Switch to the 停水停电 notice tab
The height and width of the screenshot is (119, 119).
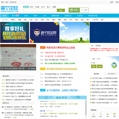click(x=98, y=46)
